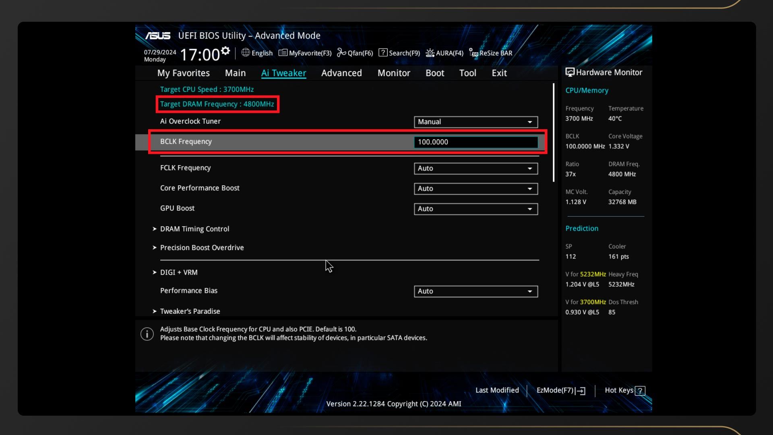Image resolution: width=773 pixels, height=435 pixels.
Task: Open MyFavorite list icon
Action: point(283,53)
